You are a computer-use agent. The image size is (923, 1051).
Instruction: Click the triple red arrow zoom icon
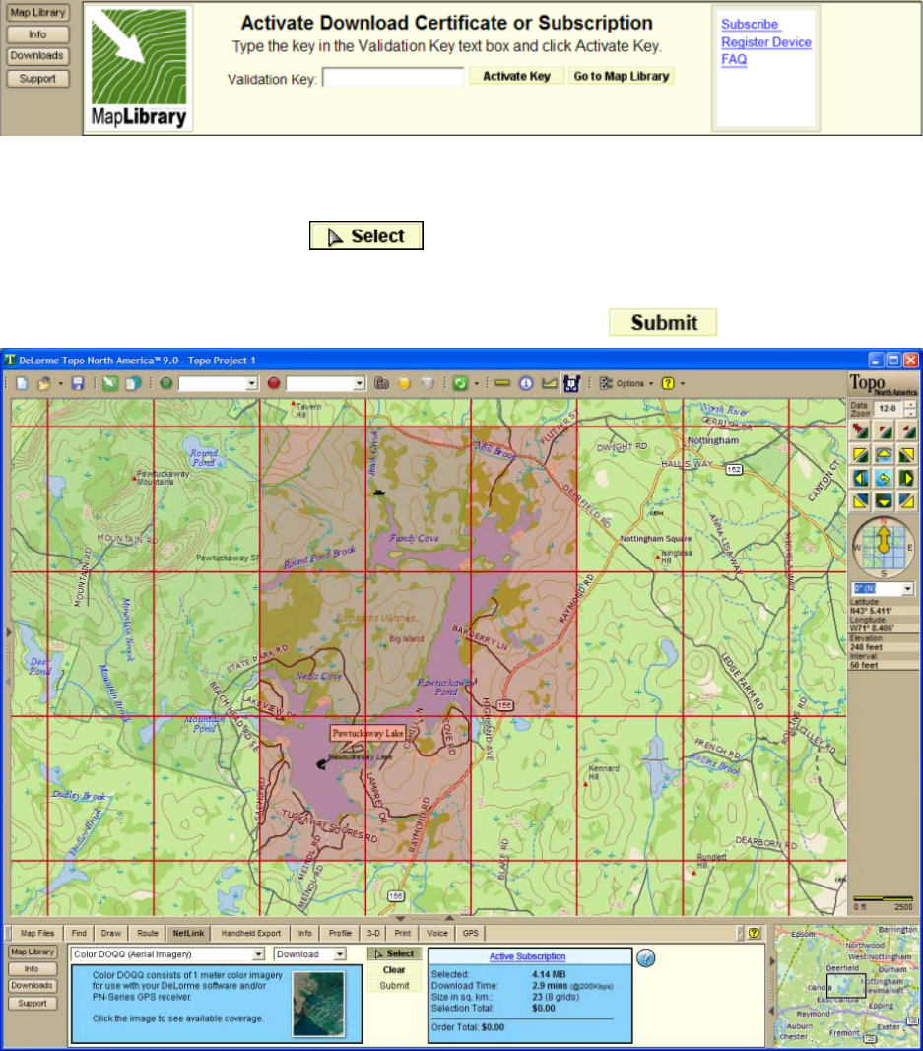(860, 430)
